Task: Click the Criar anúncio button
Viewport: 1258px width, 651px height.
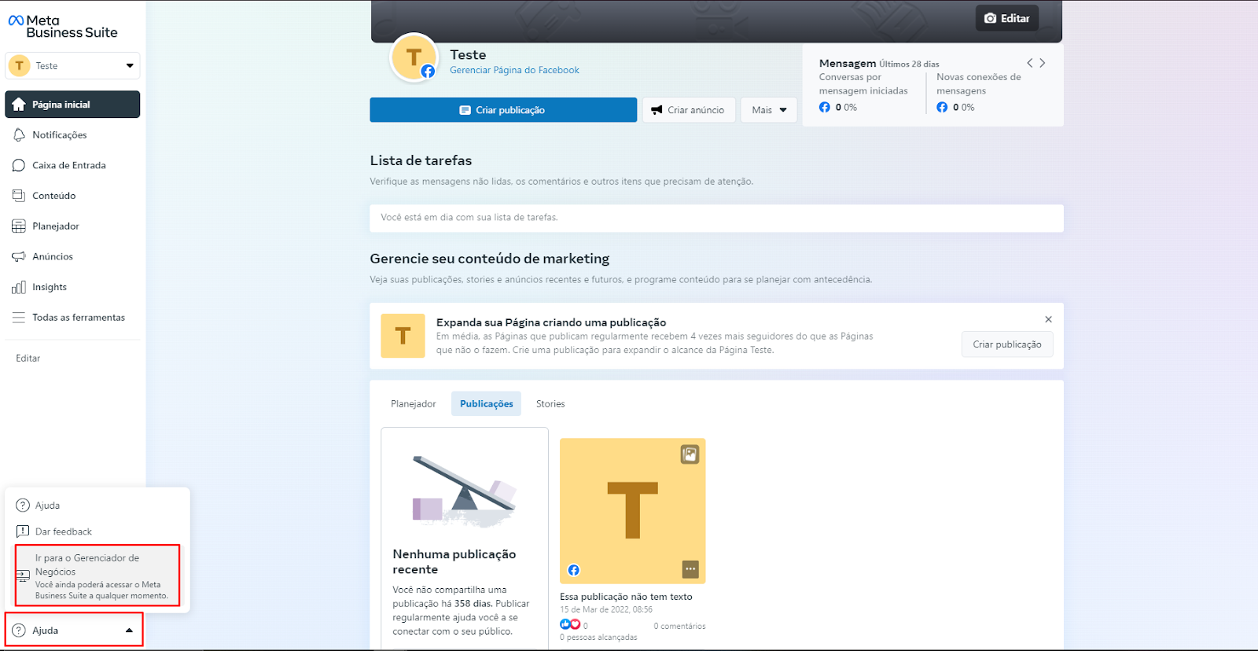Action: click(x=689, y=110)
